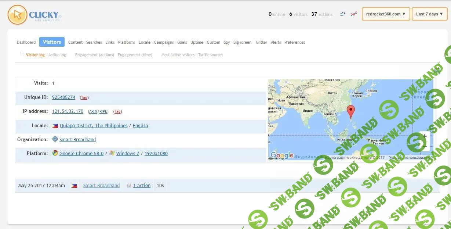
Task: Click the red line graph icon
Action: [x=353, y=14]
